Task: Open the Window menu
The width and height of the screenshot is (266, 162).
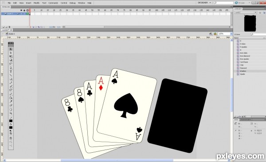Action: (82, 3)
